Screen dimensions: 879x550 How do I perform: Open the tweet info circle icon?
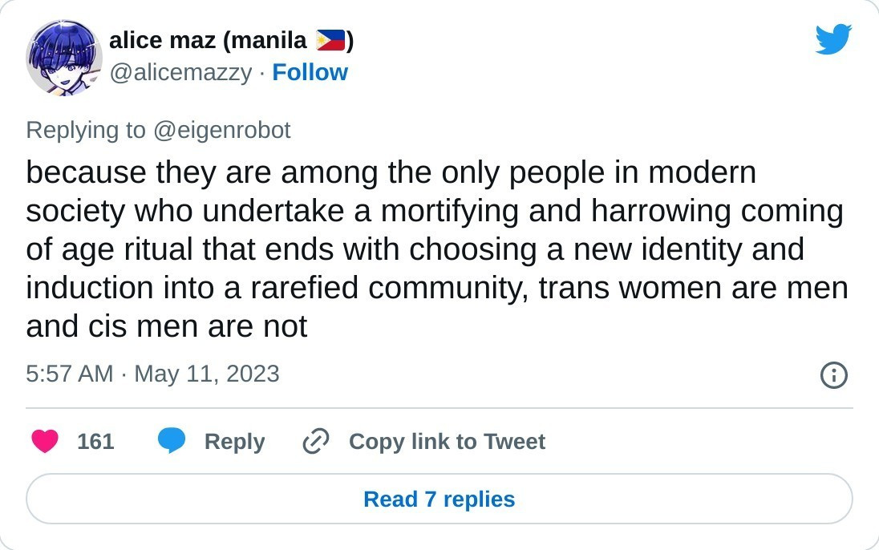coord(833,375)
